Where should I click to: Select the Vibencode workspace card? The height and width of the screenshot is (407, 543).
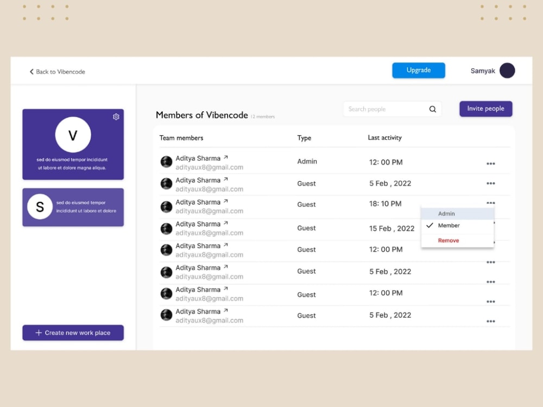pos(73,144)
